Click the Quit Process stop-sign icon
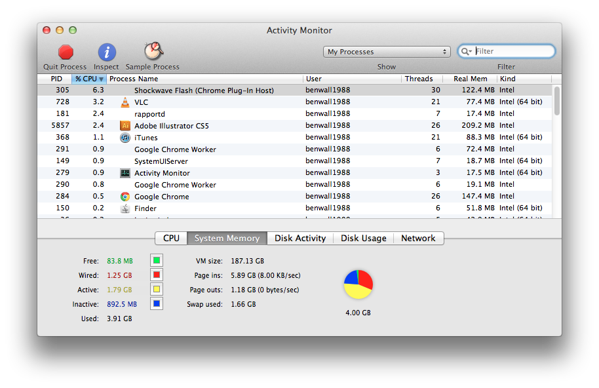599x388 pixels. [x=66, y=52]
